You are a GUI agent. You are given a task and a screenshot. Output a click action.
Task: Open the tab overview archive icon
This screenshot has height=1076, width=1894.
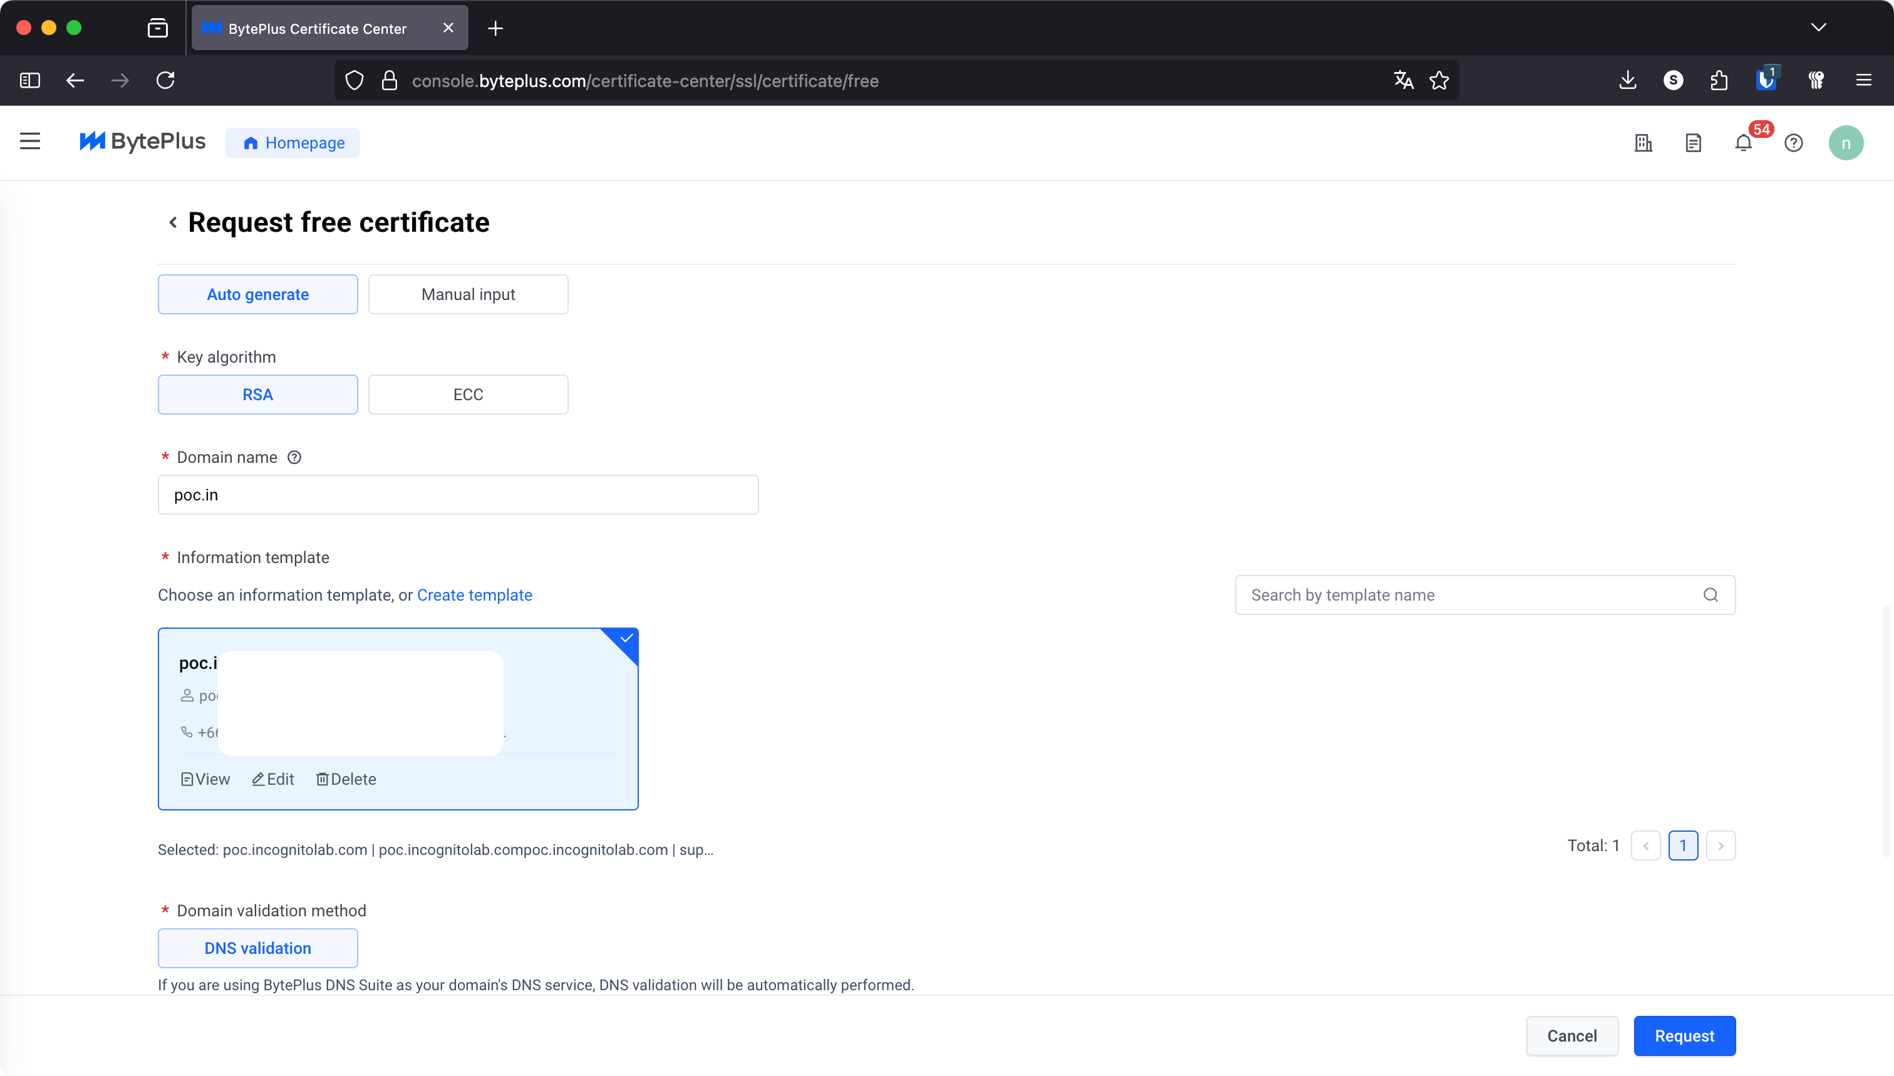(x=157, y=28)
